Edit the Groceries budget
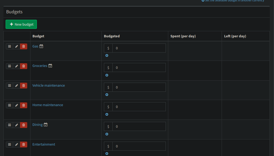 pyautogui.click(x=17, y=66)
